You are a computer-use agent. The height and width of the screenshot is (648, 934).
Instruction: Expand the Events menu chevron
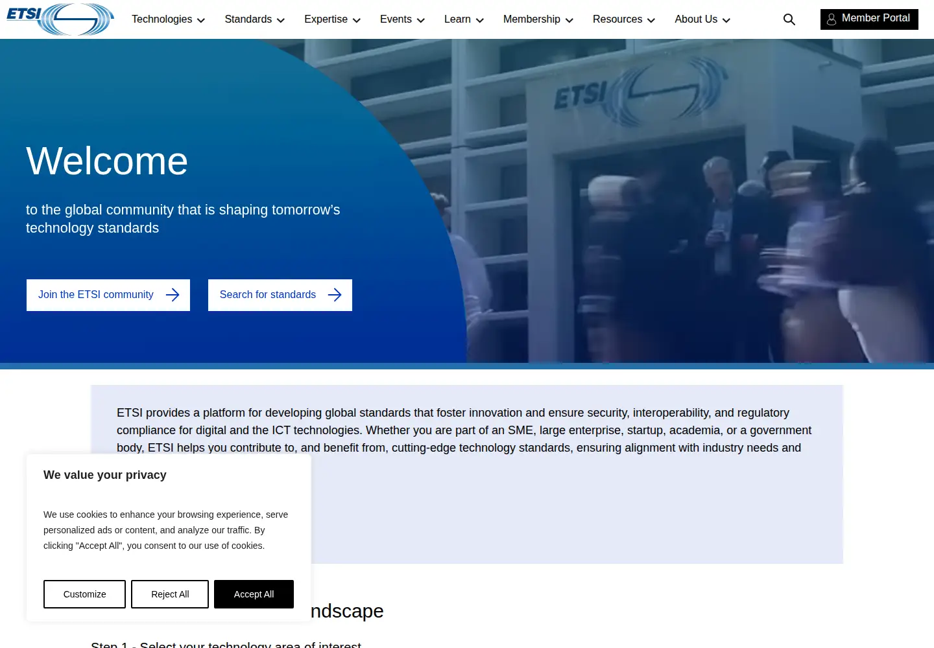[x=420, y=20]
